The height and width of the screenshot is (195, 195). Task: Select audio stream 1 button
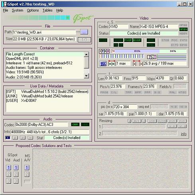8,137
